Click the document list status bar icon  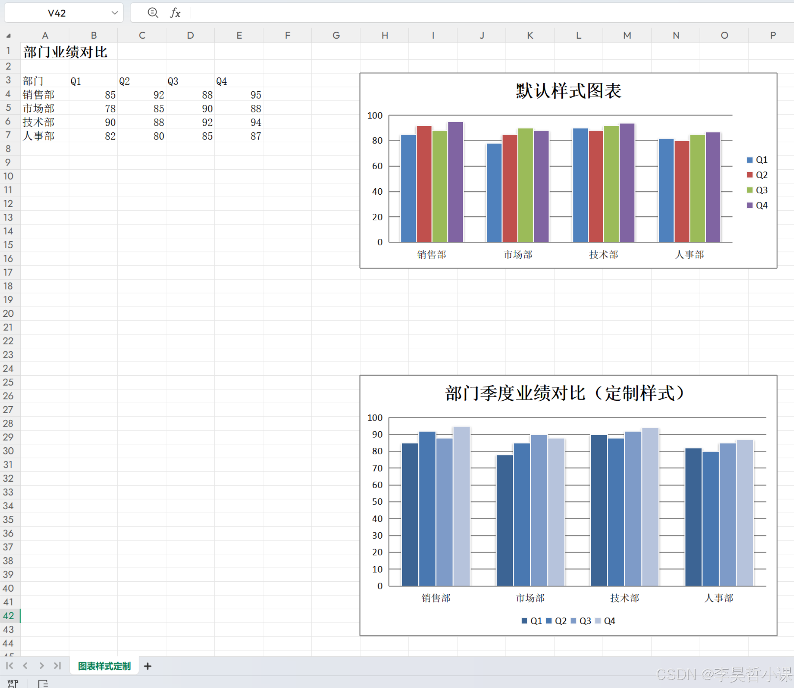coord(43,683)
